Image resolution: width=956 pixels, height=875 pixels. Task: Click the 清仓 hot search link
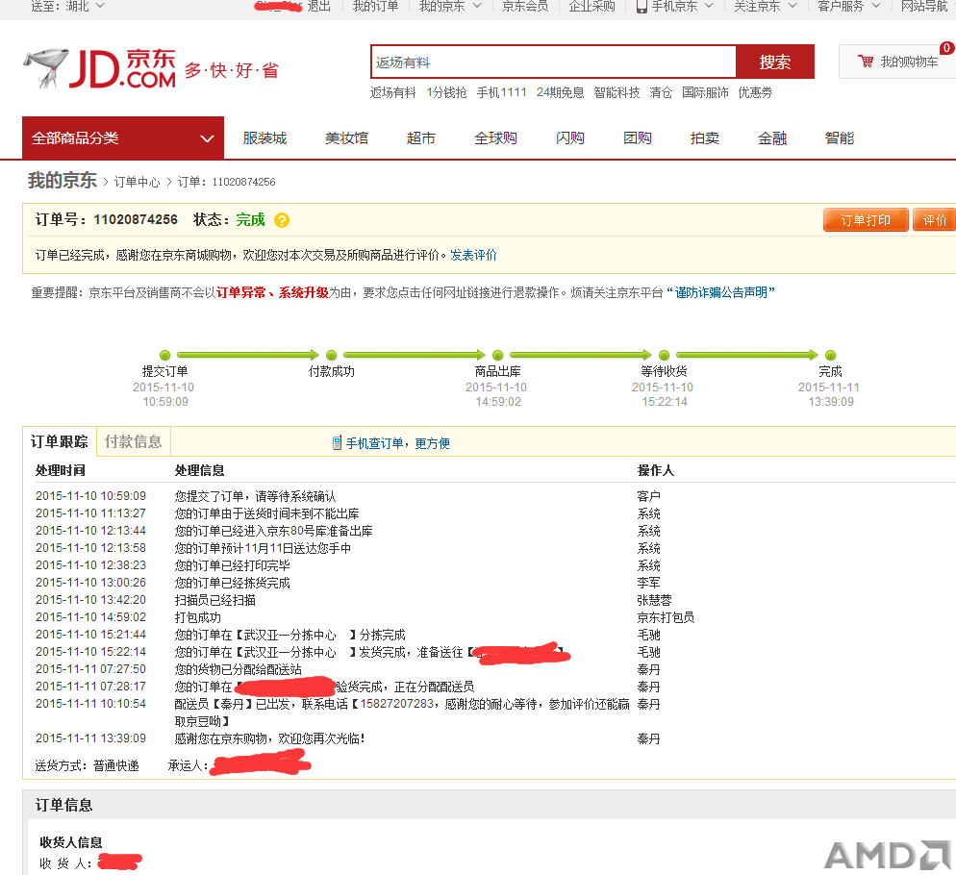[661, 92]
